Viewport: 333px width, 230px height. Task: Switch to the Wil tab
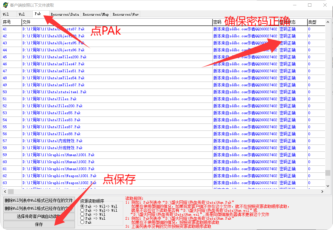6,14
